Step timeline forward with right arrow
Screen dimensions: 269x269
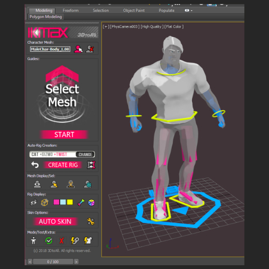pyautogui.click(x=76, y=262)
